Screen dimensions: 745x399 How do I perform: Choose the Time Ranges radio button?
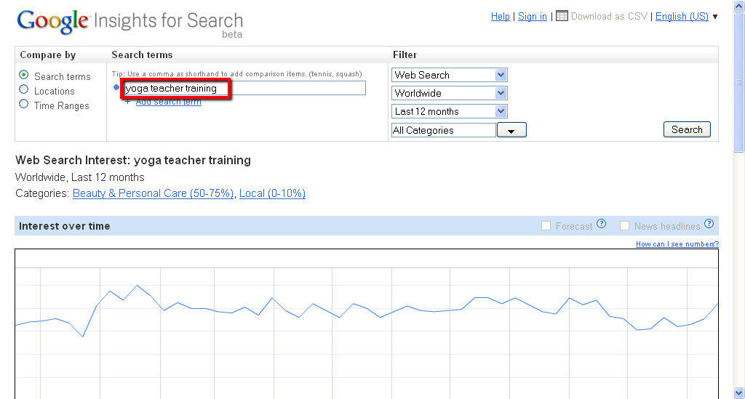[x=24, y=105]
